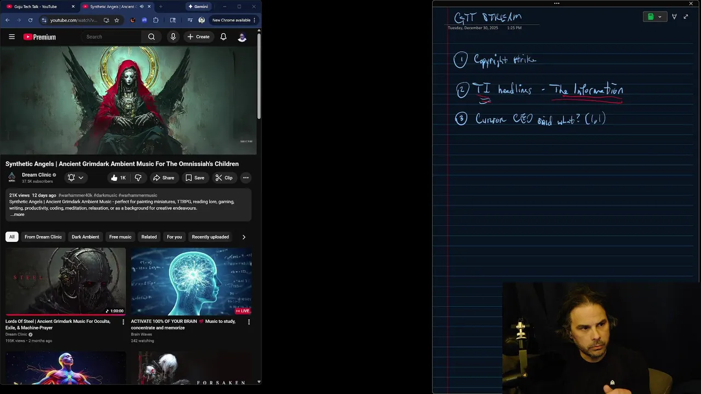
Task: Open more actions ellipsis beside Clip
Action: pyautogui.click(x=246, y=178)
